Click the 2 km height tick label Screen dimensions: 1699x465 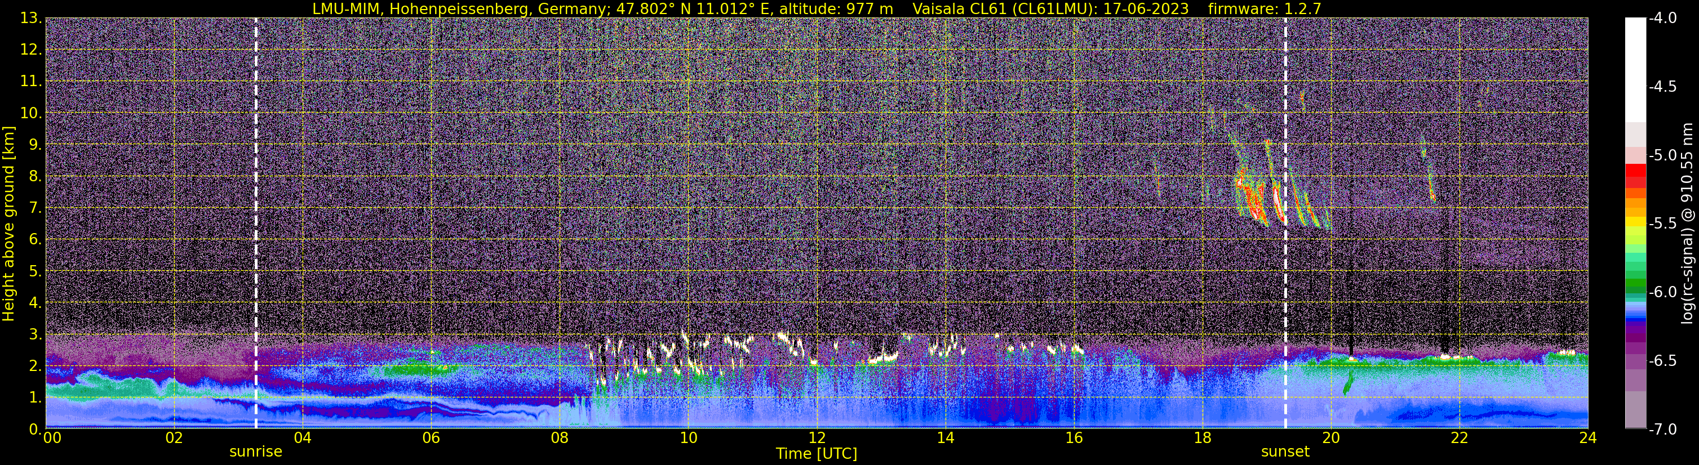click(x=36, y=365)
